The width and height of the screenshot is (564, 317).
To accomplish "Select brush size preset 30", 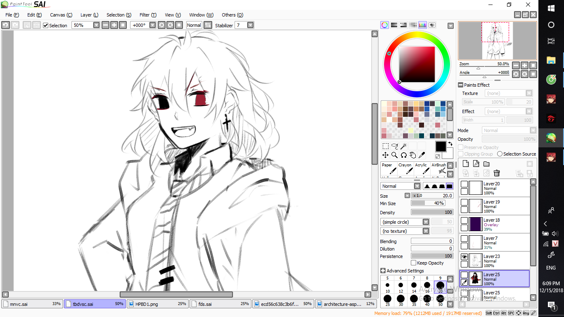I will 400,300.
